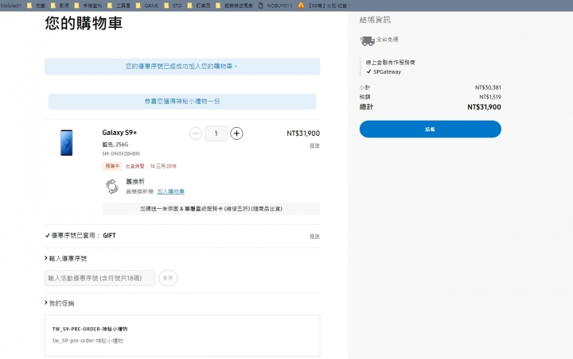The height and width of the screenshot is (359, 573).
Task: Click the TW_S9-PRE-ORDER promotion entry
Action: click(182, 335)
